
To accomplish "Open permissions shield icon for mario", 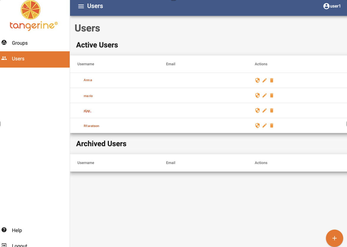I will coord(257,95).
